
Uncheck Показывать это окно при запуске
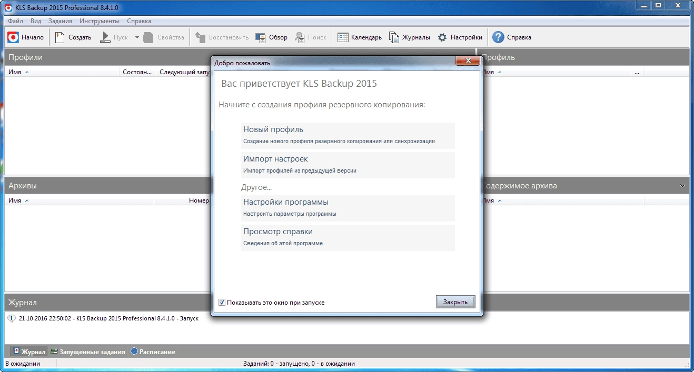(x=222, y=303)
